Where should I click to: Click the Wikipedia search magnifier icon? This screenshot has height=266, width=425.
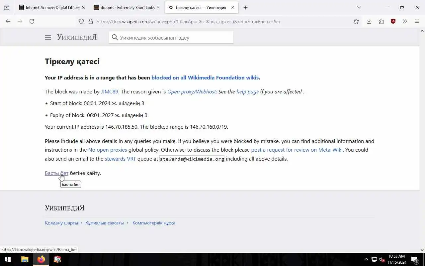[115, 37]
